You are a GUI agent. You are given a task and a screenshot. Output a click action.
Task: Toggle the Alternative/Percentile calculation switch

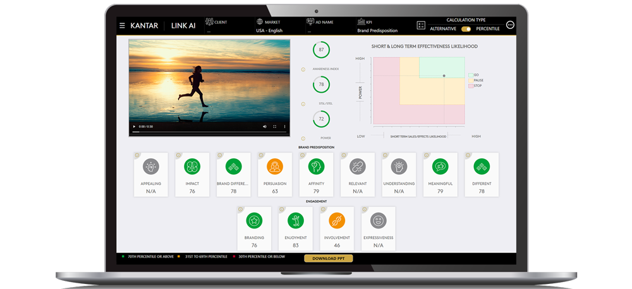466,29
